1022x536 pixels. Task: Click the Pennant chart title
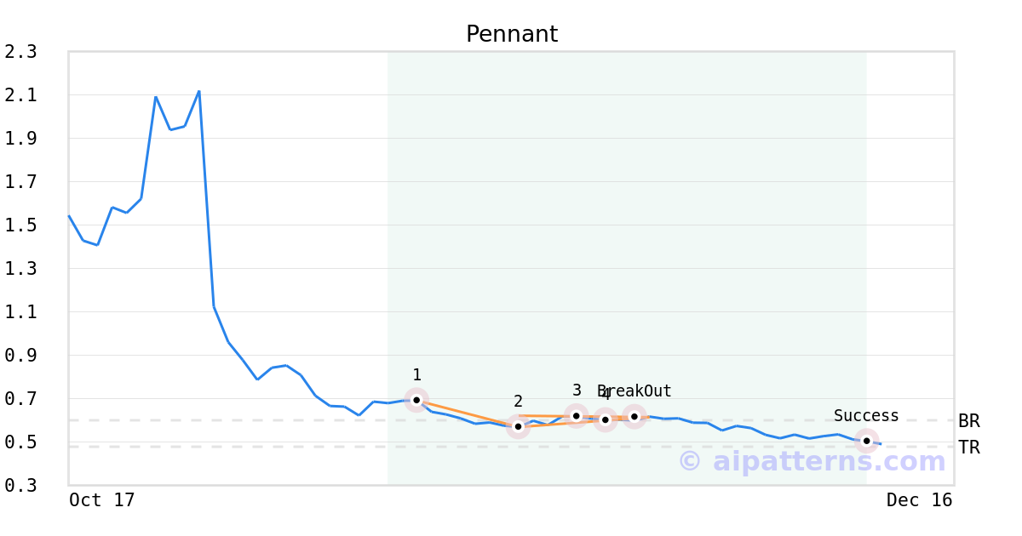point(511,34)
